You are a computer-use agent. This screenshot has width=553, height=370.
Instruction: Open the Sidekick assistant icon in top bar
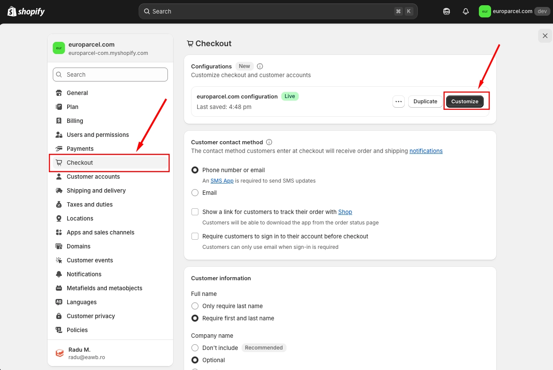[447, 11]
